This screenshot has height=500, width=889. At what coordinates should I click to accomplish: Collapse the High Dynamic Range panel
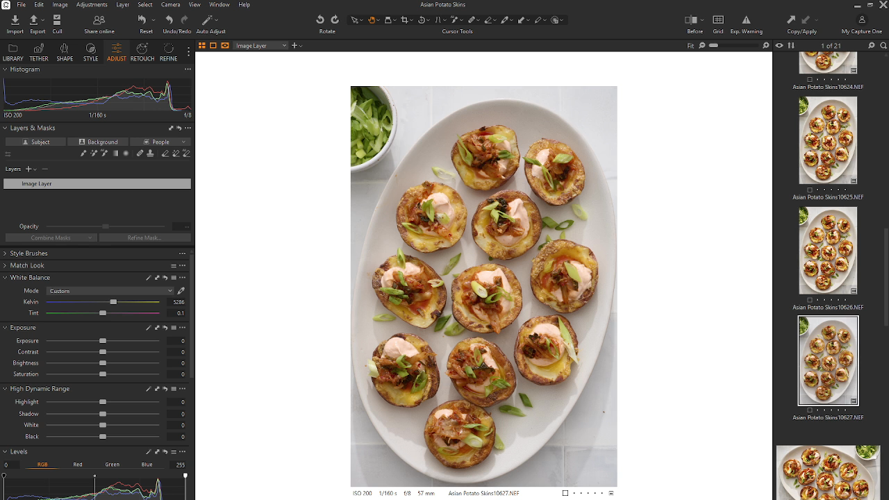pyautogui.click(x=5, y=389)
